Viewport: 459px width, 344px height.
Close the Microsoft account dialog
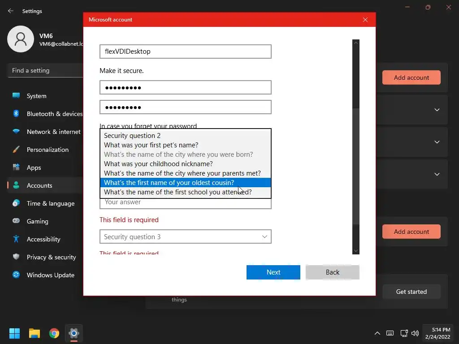coord(365,20)
